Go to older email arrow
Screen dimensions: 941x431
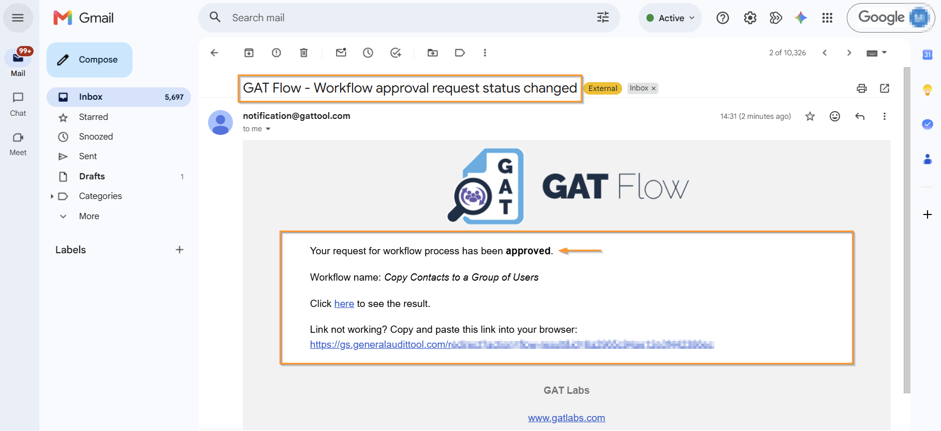tap(849, 53)
